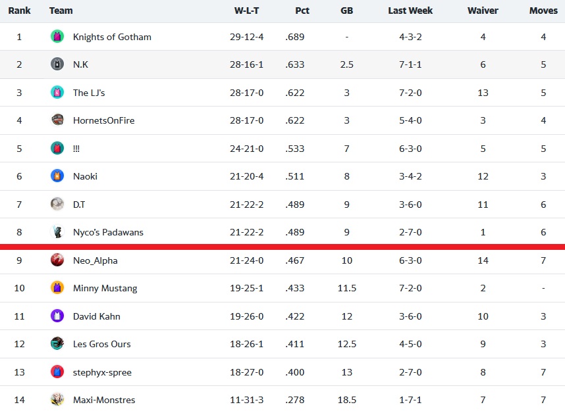Image resolution: width=565 pixels, height=411 pixels.
Task: Click the Moves column header
Action: [543, 11]
